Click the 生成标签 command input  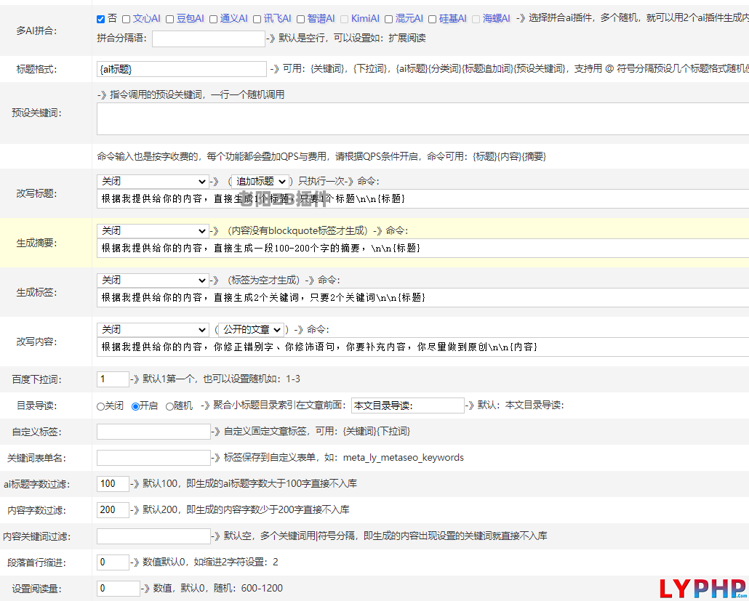pos(422,297)
